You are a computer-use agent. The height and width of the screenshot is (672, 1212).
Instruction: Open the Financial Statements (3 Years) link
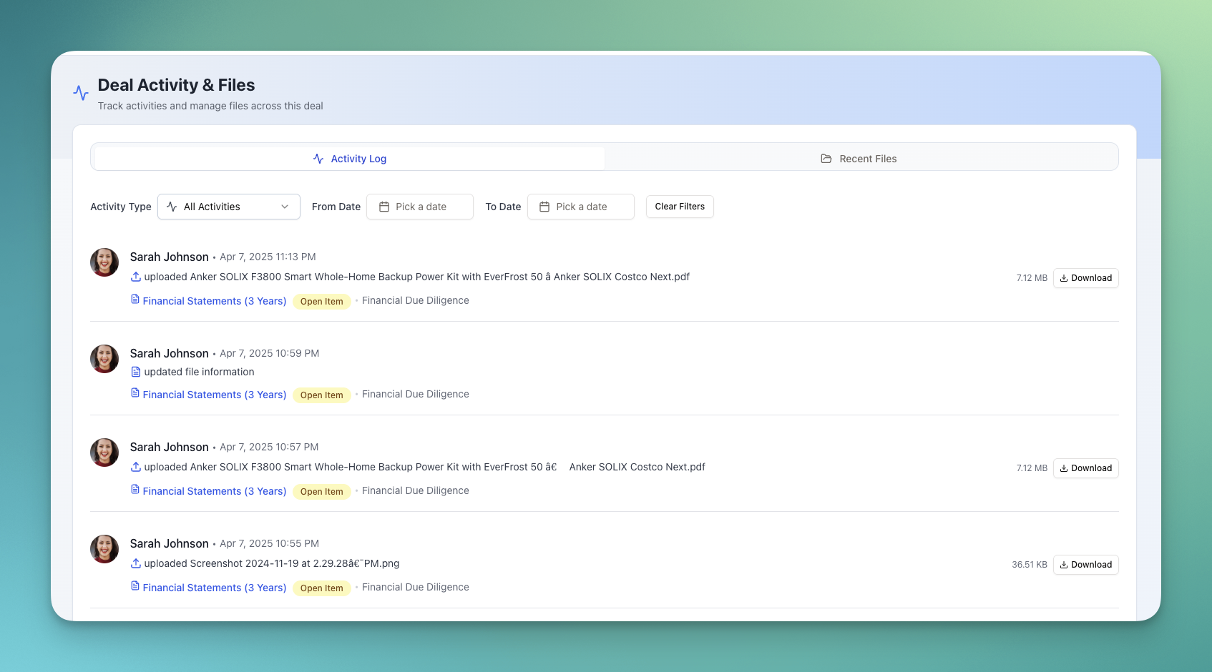(215, 300)
